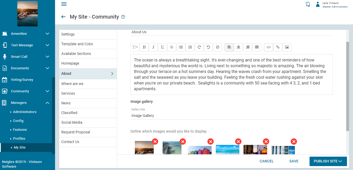
Task: Click the insert link icon
Action: (x=278, y=47)
